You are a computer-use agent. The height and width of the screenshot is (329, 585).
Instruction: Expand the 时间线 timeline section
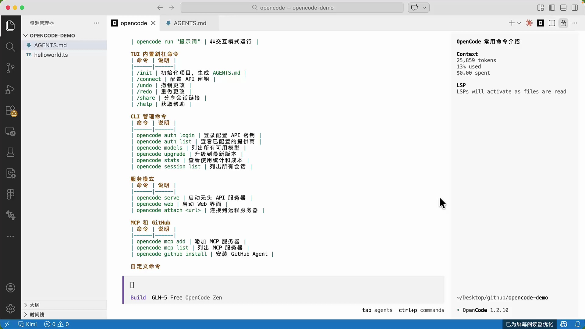pos(64,314)
